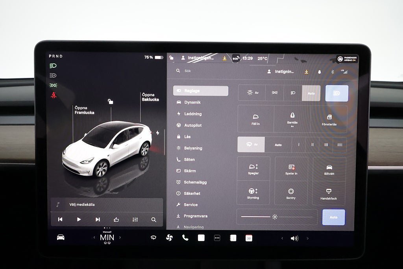Screen dimensions: 403x269
Task: Decrease volume with left chevron
Action: tap(282, 238)
